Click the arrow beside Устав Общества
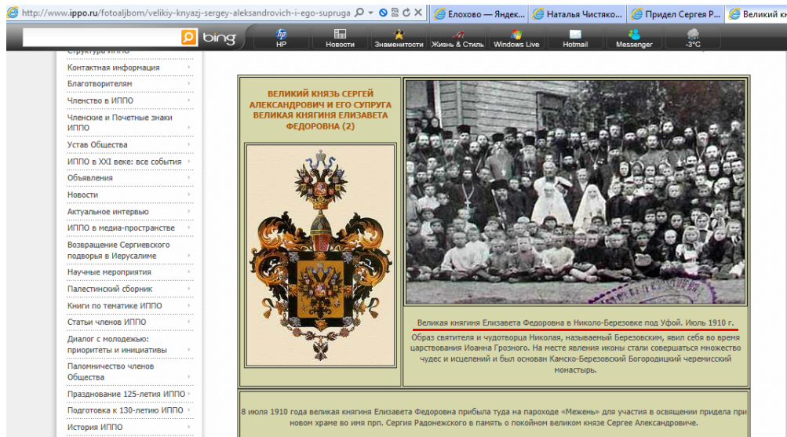Screen dimensions: 787x437 click(x=189, y=144)
